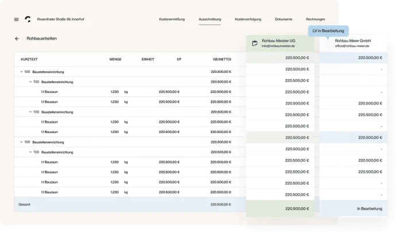Collapse the last nested Baustelleneinrichtung chevron above Gesamt

(x=30, y=152)
